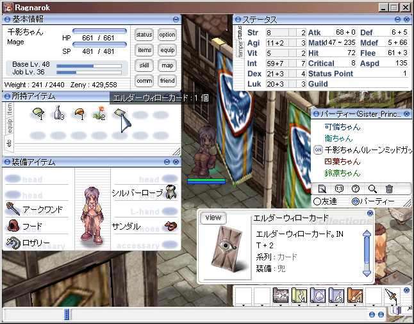This screenshot has width=414, height=324.
Task: Use the orange hotbar skill icon
Action: coord(355,295)
